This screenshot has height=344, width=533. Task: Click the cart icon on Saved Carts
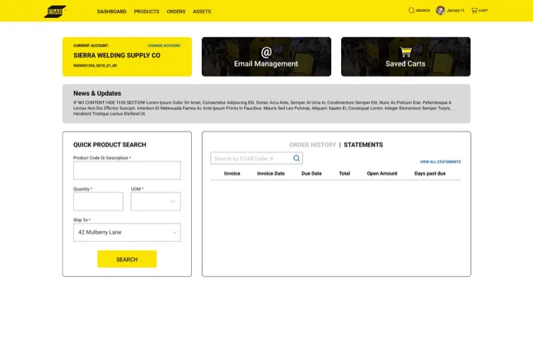(405, 52)
